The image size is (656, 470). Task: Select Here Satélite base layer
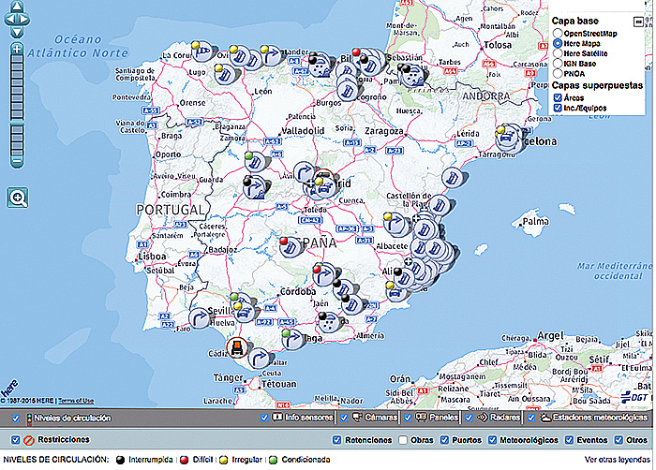point(558,53)
